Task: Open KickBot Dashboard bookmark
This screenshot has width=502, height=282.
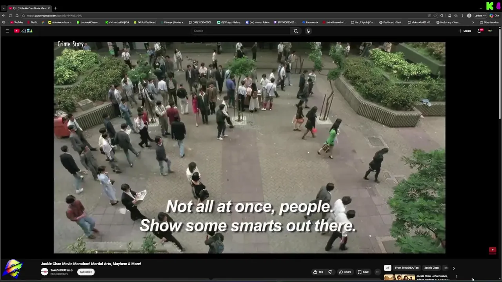Action: pos(145,22)
